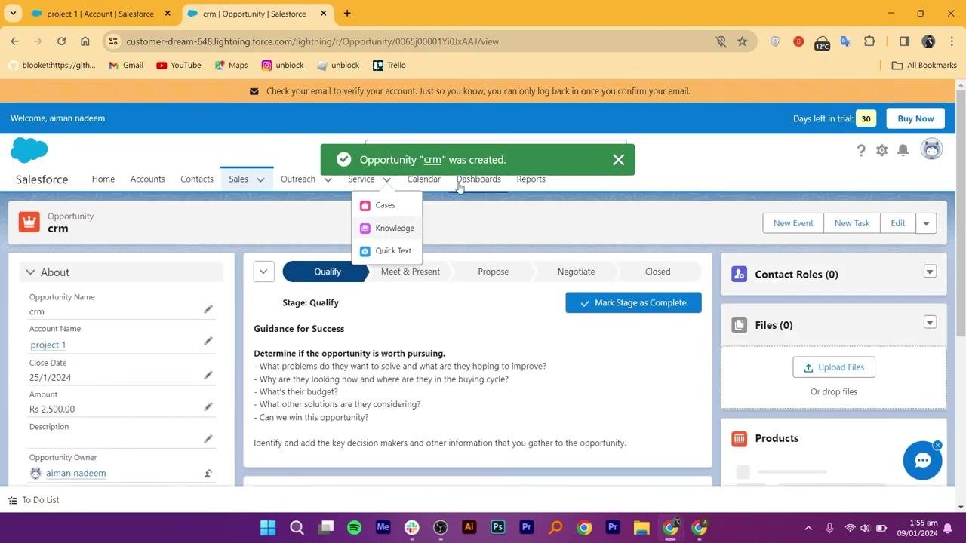
Task: Click the New Task button
Action: (x=852, y=223)
